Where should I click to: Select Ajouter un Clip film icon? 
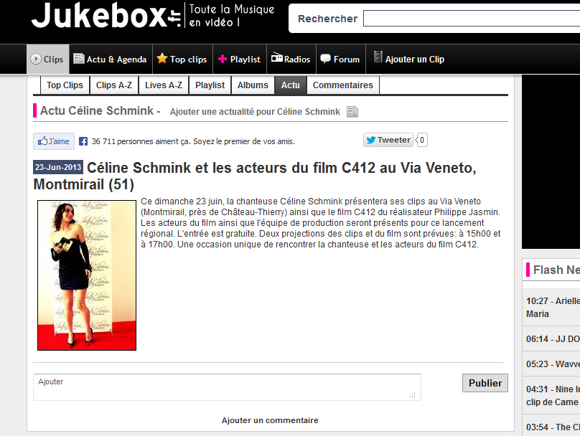(409, 59)
